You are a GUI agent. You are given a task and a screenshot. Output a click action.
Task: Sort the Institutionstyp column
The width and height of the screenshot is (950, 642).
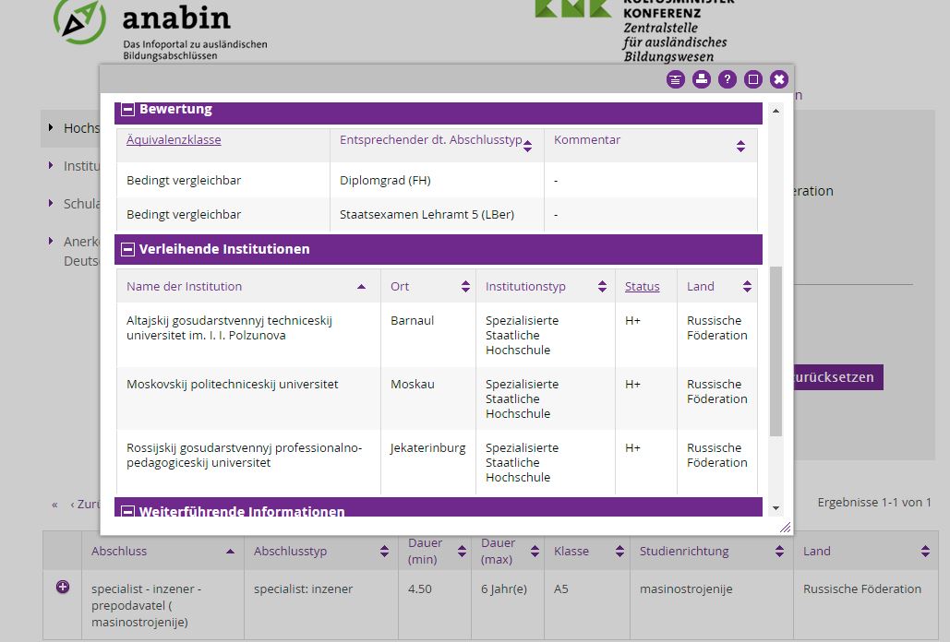[x=602, y=287]
